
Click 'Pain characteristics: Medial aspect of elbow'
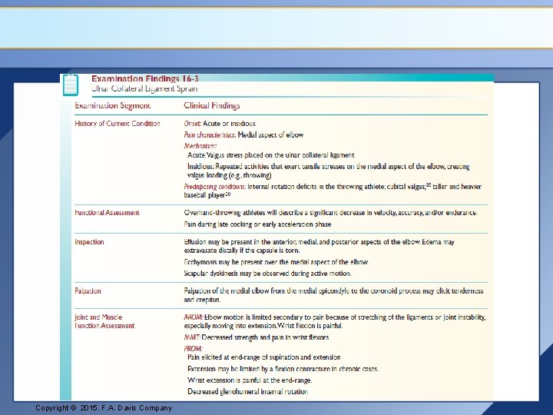click(243, 134)
